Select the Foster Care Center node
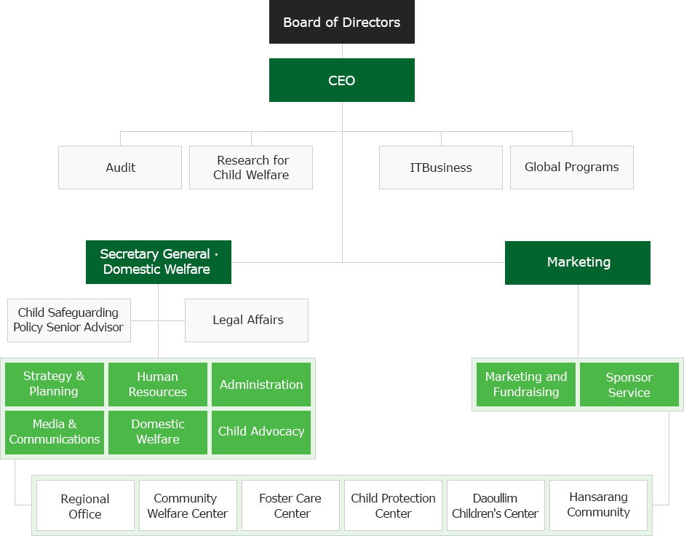Screen dimensions: 684x536 (290, 505)
